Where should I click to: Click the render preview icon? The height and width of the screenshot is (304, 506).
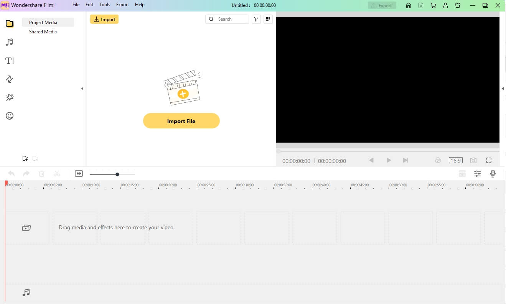click(438, 161)
